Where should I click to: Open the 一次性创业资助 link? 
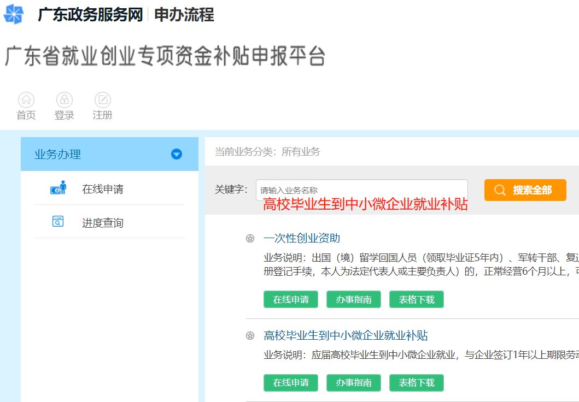click(x=302, y=238)
